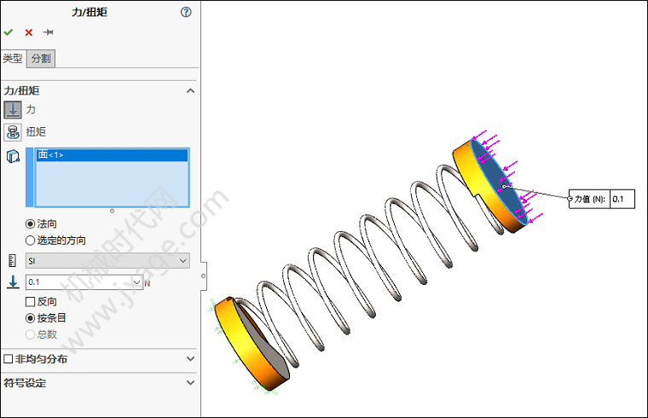Expand the 非均匀分布 section chevron
The height and width of the screenshot is (418, 648).
[190, 358]
